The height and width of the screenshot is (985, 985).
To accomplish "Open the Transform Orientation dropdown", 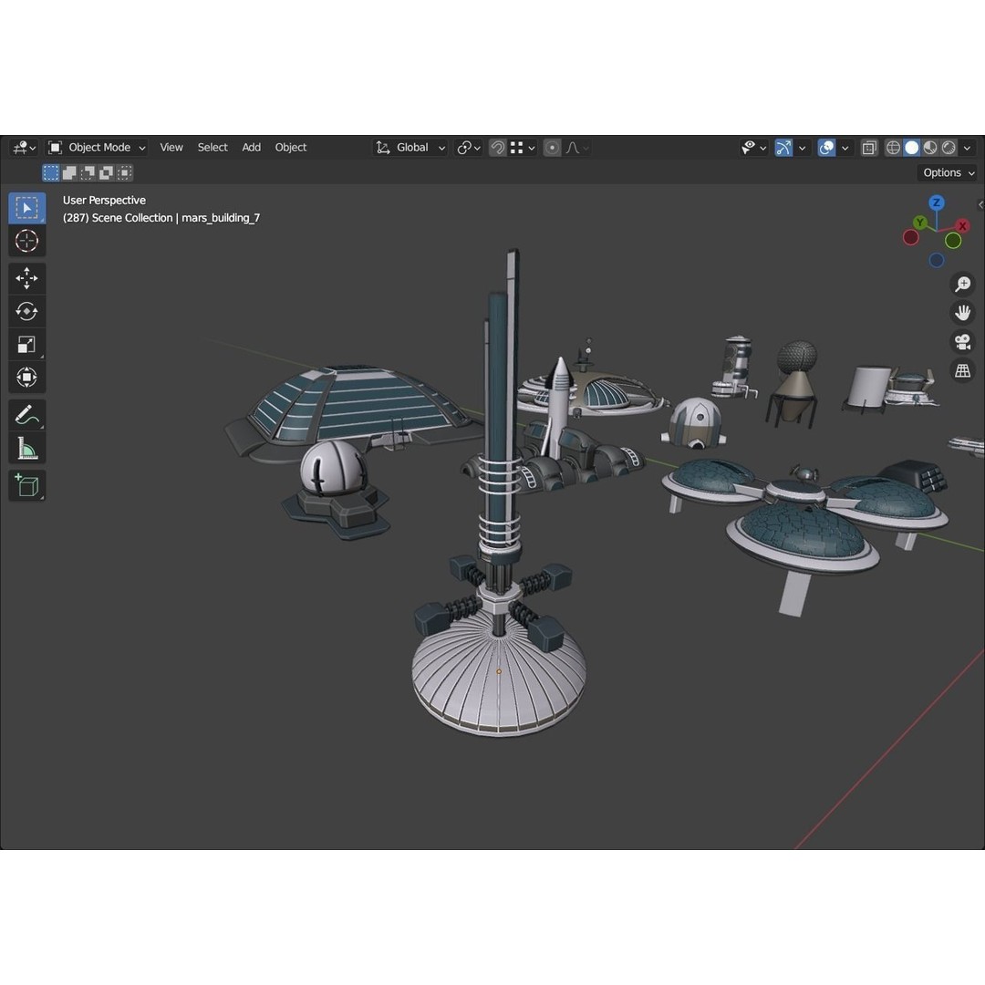I will click(409, 147).
